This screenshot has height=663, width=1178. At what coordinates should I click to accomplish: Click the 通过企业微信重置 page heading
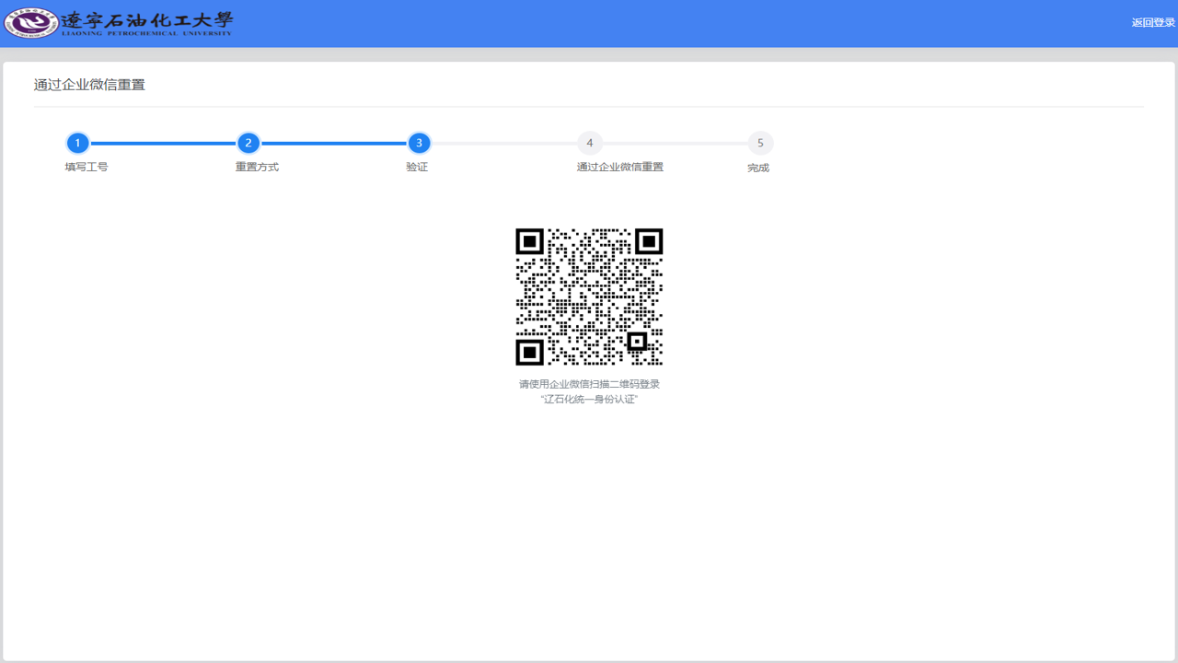click(x=89, y=85)
